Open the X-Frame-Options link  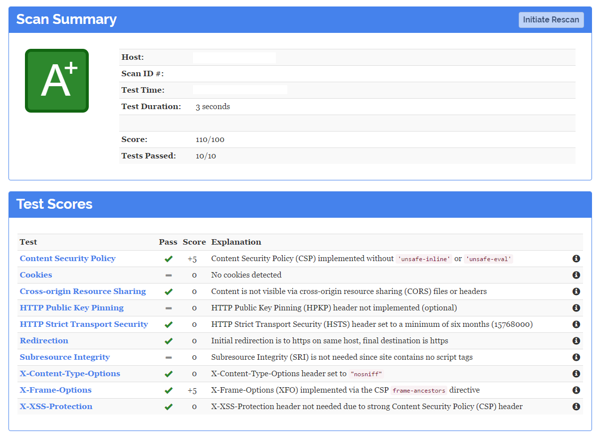[55, 390]
